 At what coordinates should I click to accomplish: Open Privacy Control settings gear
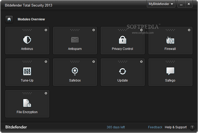(x=141, y=30)
